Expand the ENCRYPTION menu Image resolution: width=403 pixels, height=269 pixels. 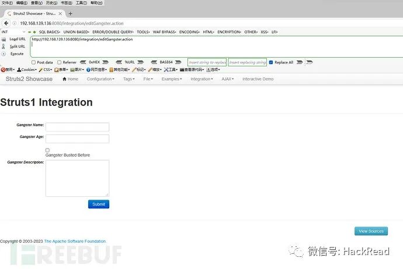click(x=230, y=32)
